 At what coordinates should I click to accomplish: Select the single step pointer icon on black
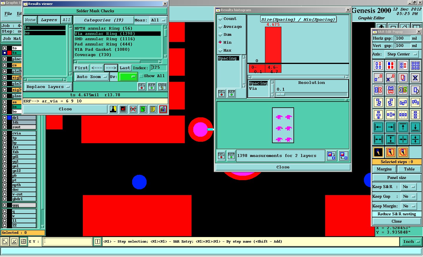coord(378,152)
